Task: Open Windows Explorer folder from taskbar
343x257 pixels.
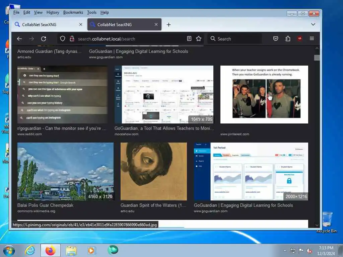Action: coord(71,251)
